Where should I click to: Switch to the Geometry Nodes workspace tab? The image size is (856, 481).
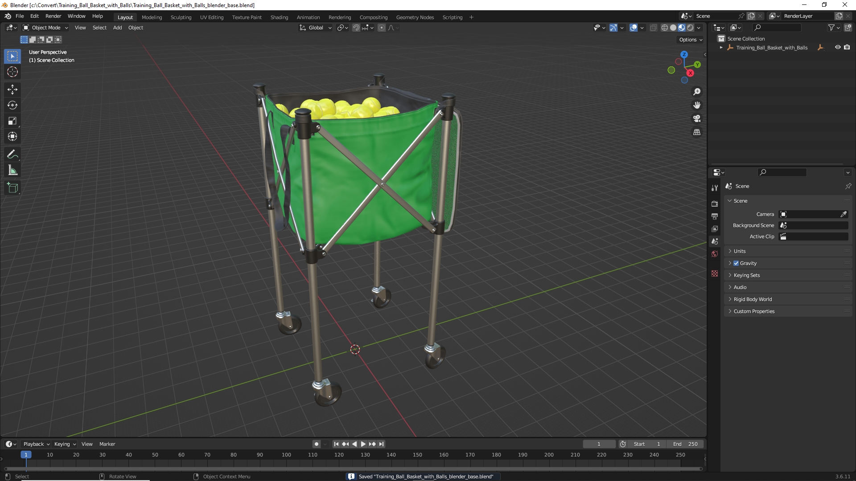click(x=415, y=17)
